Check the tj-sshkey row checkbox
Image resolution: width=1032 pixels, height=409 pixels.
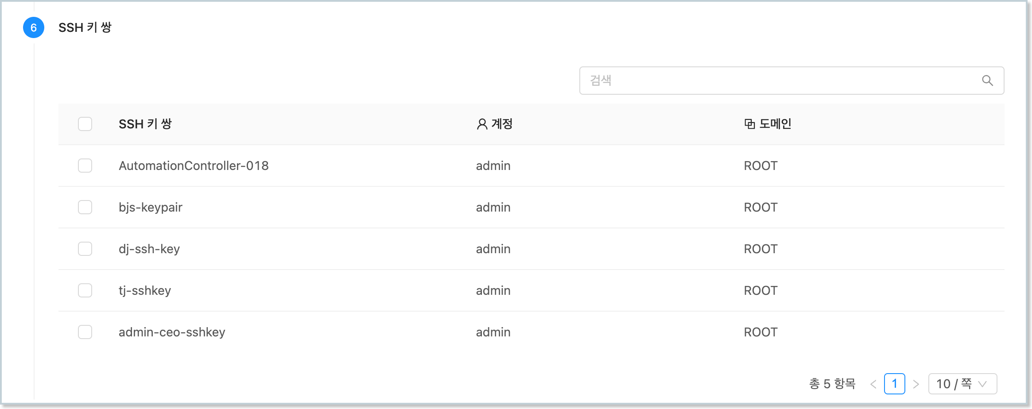click(85, 290)
